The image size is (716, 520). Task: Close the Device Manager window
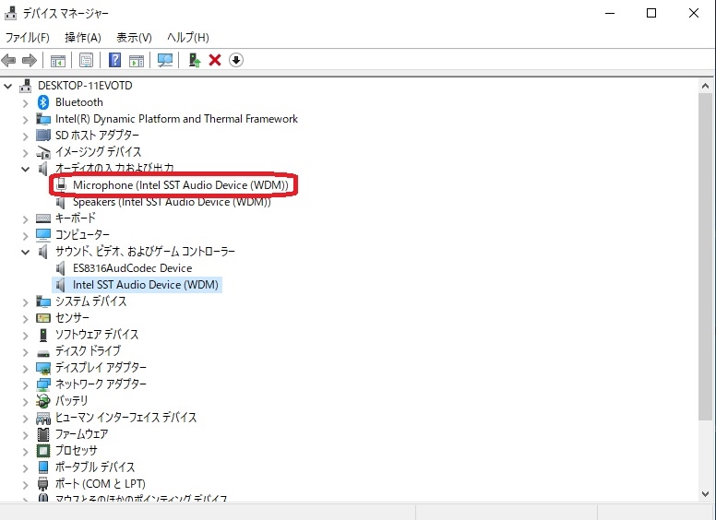tap(694, 13)
